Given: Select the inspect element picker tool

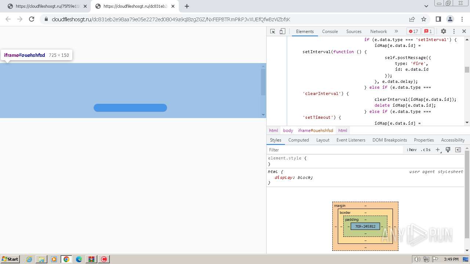Looking at the screenshot, I should 272,32.
